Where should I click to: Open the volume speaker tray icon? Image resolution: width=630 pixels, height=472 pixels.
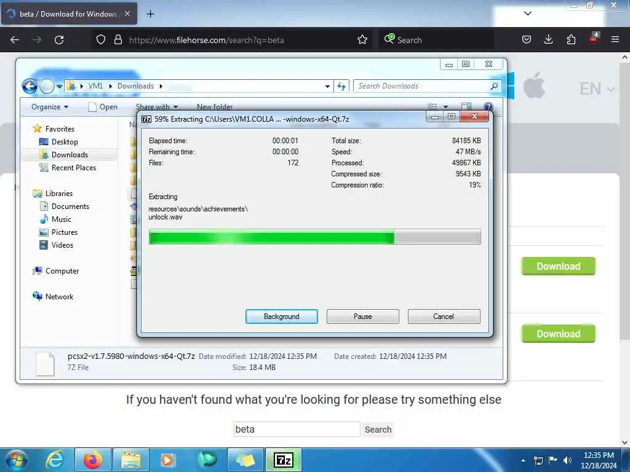coord(568,460)
